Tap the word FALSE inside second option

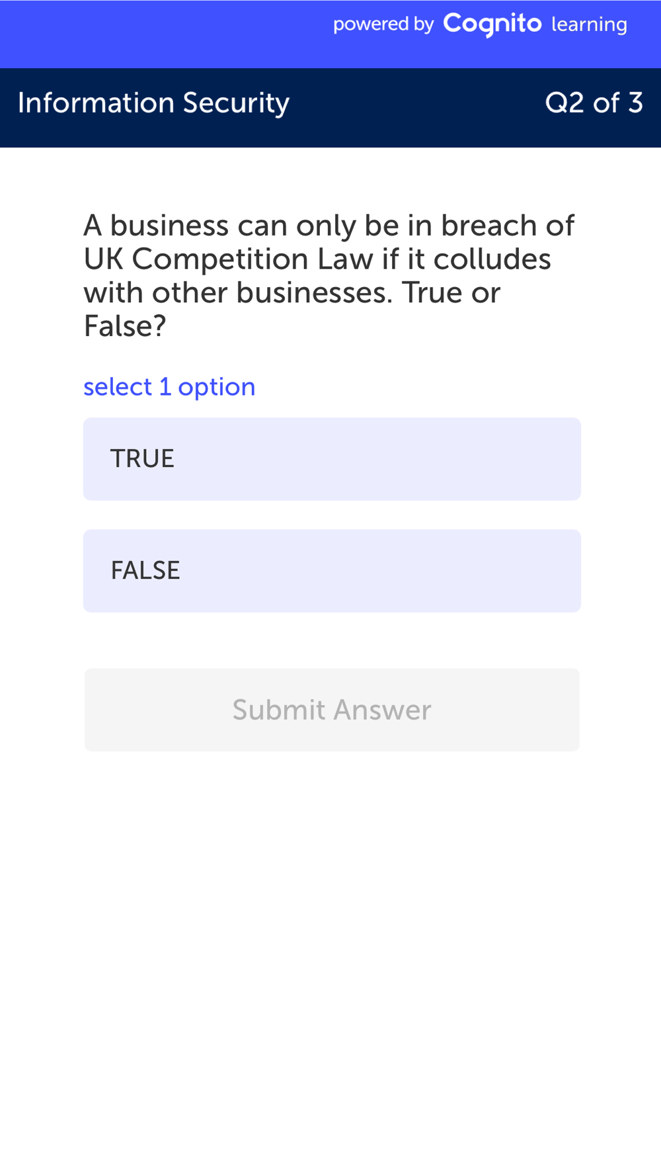pos(145,571)
